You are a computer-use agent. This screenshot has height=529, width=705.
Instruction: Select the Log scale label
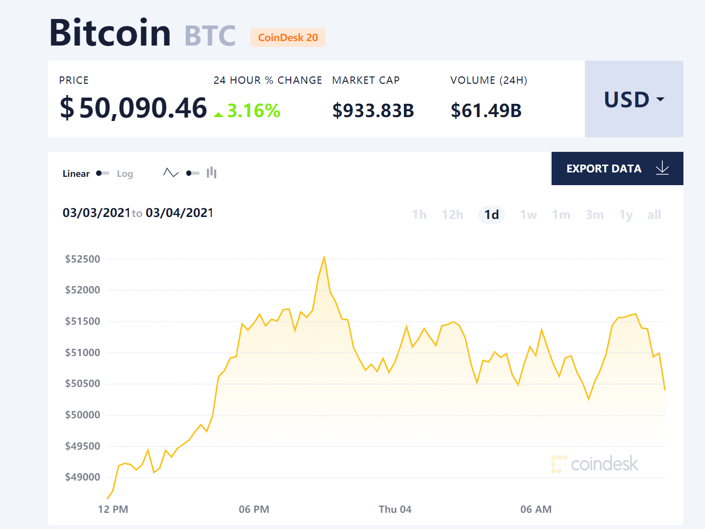point(125,174)
